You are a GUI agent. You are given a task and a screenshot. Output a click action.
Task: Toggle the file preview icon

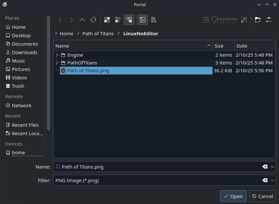pyautogui.click(x=143, y=20)
